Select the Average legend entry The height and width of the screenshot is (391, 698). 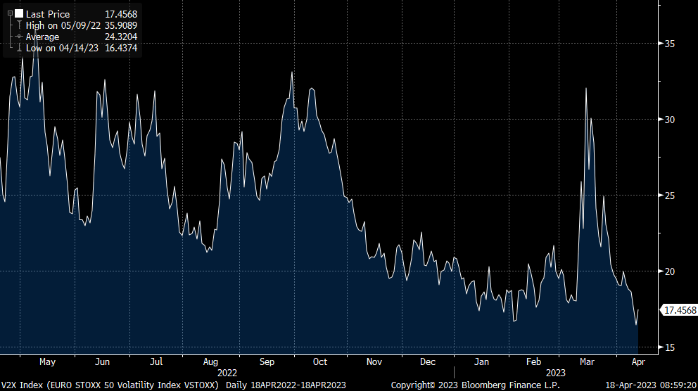pos(43,37)
